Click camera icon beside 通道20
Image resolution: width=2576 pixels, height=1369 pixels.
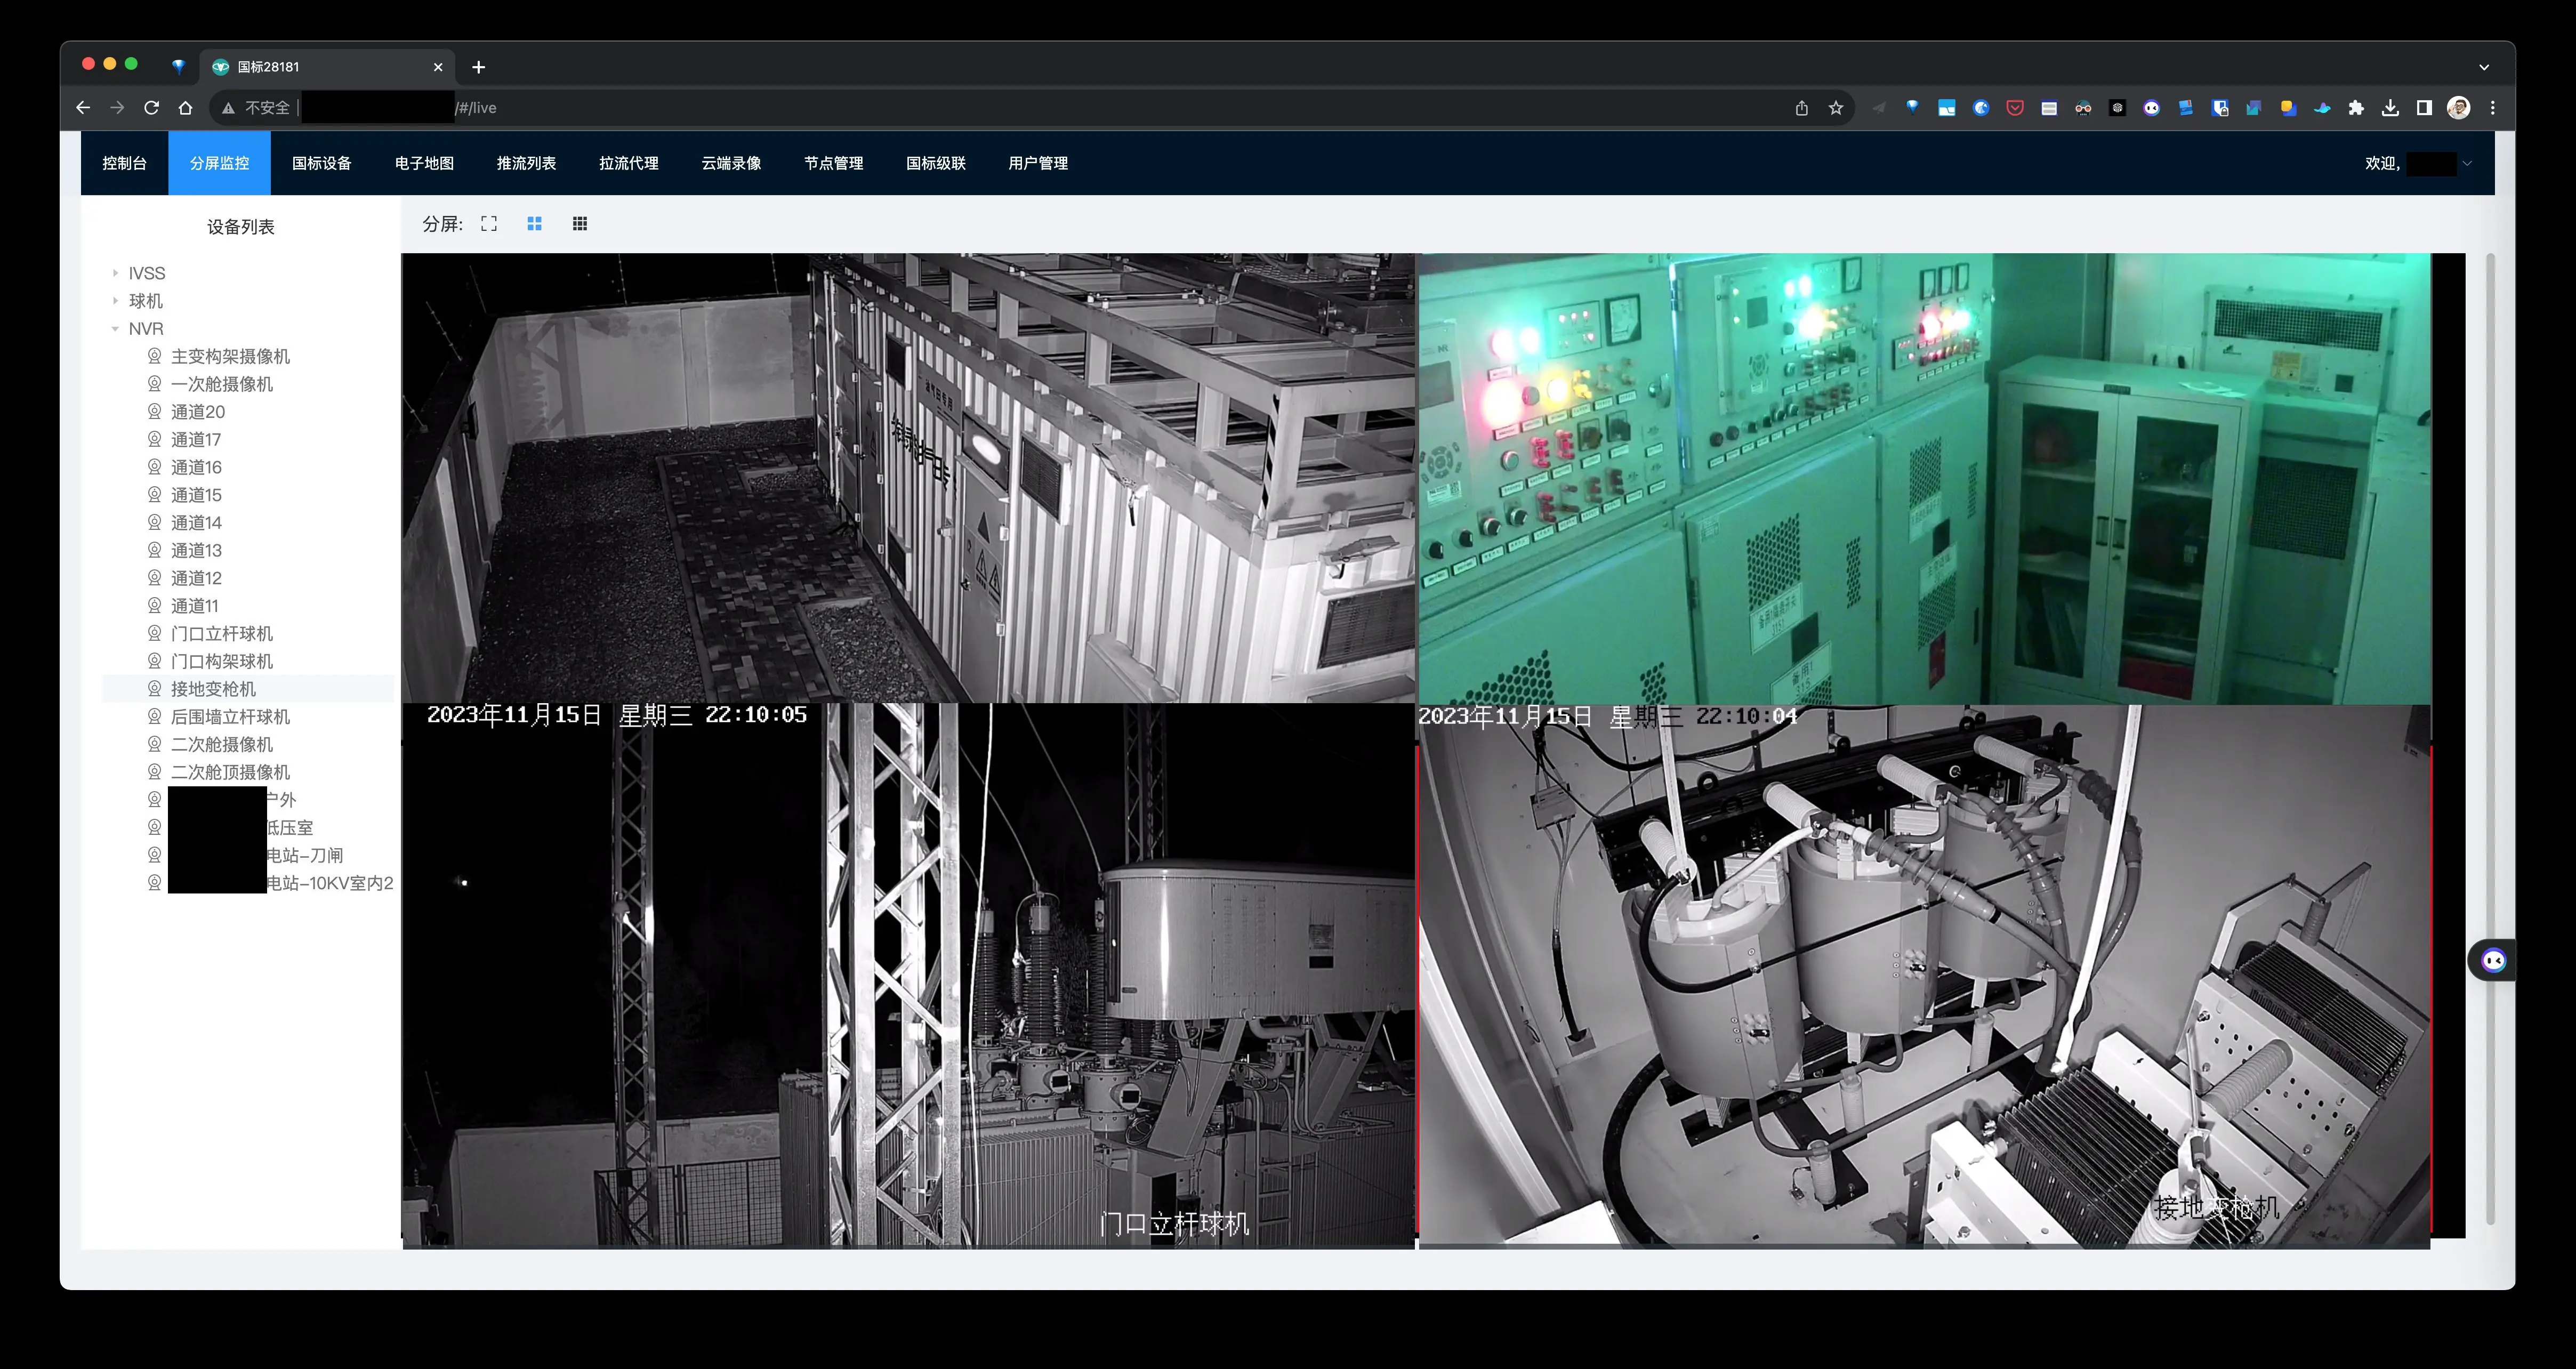(x=154, y=411)
